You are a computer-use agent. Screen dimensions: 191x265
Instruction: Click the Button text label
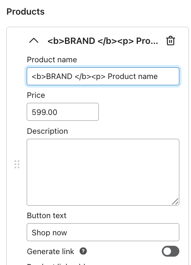click(x=47, y=216)
